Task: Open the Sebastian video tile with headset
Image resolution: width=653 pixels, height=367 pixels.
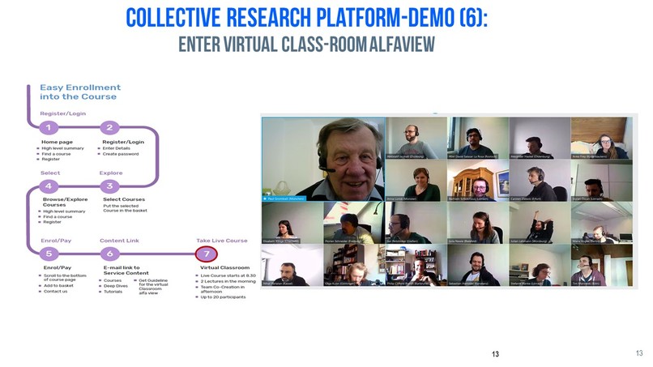Action: [478, 266]
